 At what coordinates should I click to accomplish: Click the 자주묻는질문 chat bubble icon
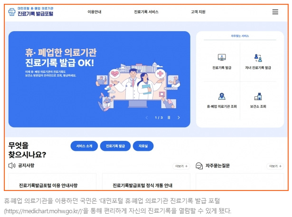199,165
